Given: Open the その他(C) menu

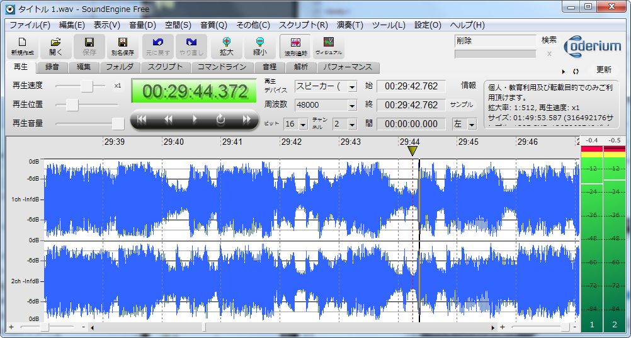Looking at the screenshot, I should (253, 25).
